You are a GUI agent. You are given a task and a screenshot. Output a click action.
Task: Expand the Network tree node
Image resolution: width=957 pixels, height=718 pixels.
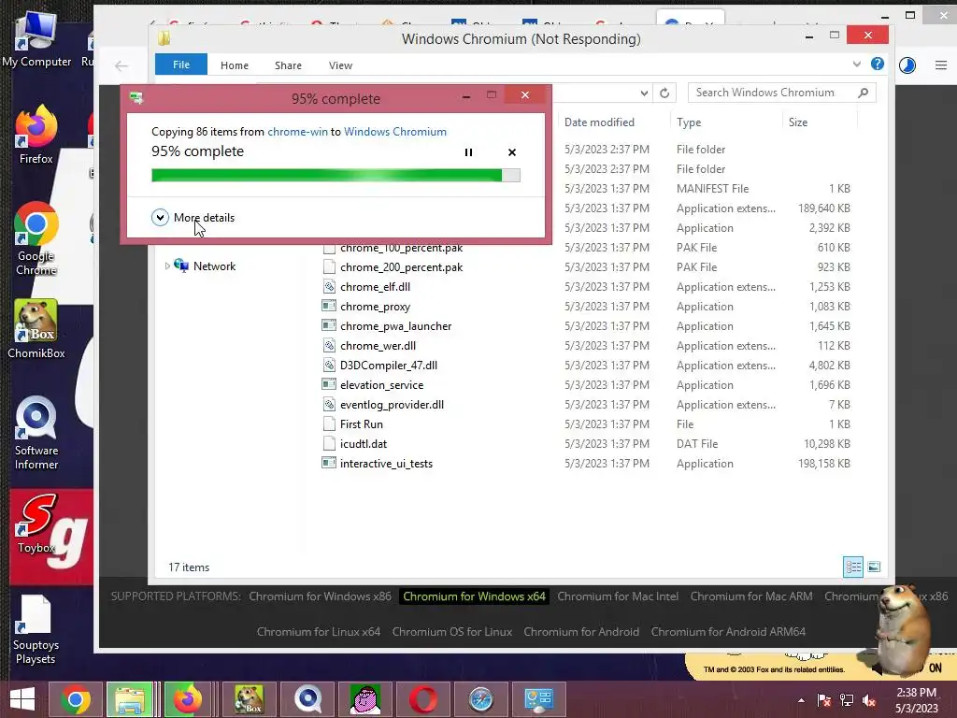[167, 266]
